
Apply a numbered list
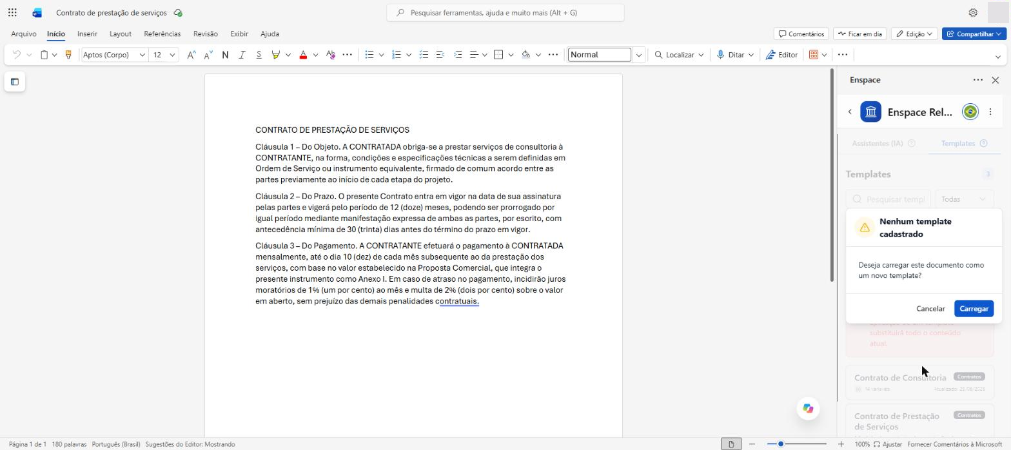(397, 55)
